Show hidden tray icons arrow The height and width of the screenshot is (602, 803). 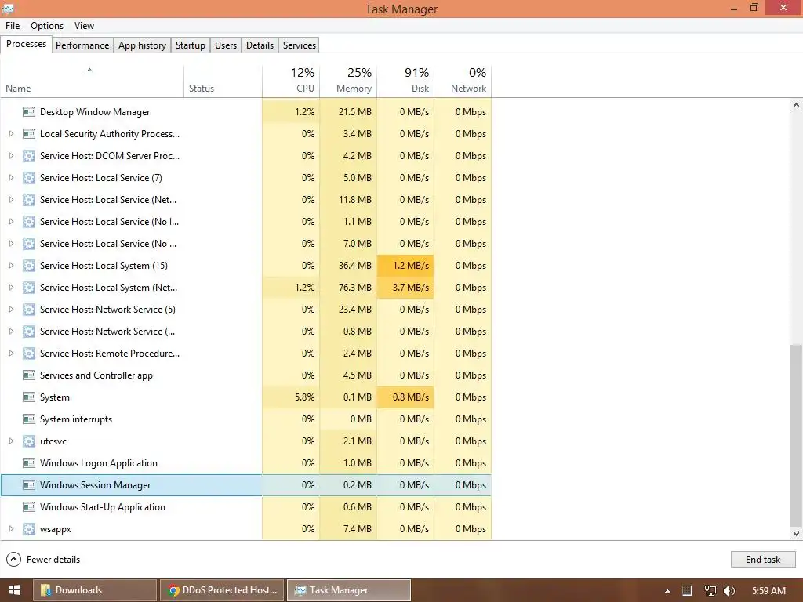click(667, 591)
